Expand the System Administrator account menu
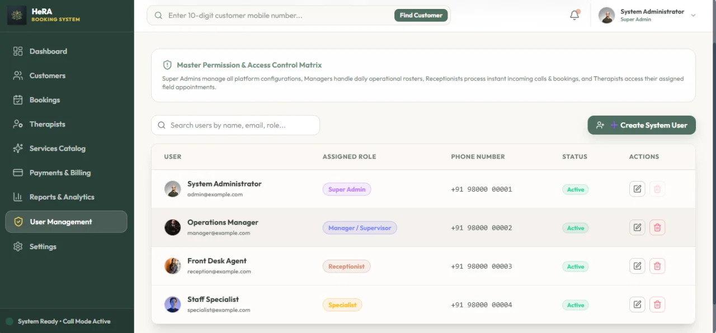This screenshot has height=333, width=716. [x=693, y=16]
